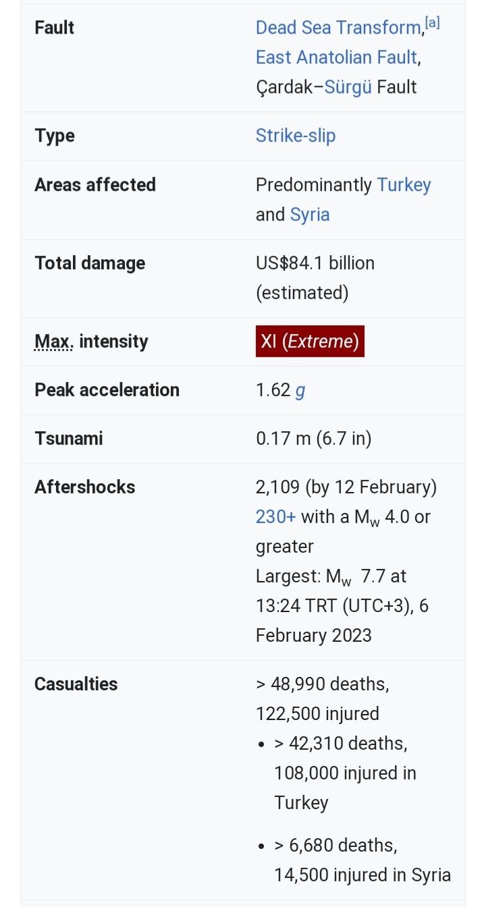The height and width of the screenshot is (907, 486).
Task: Click the red XI (Extreme) intensity box
Action: click(x=310, y=341)
